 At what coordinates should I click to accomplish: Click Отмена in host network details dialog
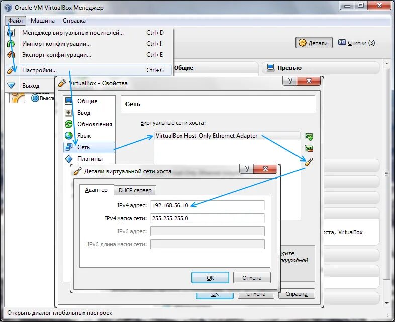(252, 278)
